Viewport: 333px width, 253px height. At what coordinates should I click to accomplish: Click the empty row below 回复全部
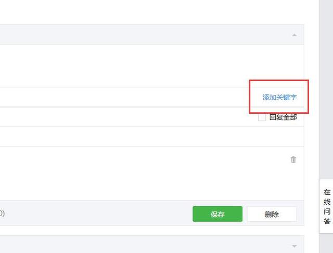tap(152, 137)
